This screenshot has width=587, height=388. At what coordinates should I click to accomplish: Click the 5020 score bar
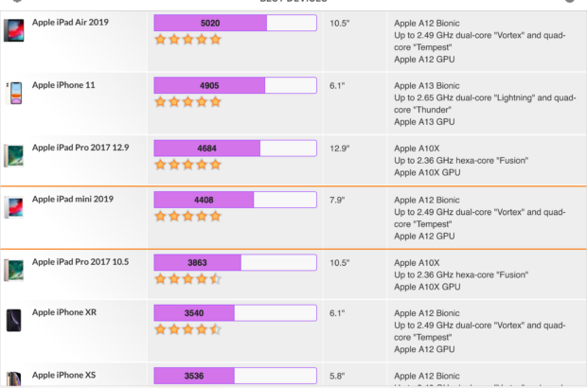pos(235,23)
